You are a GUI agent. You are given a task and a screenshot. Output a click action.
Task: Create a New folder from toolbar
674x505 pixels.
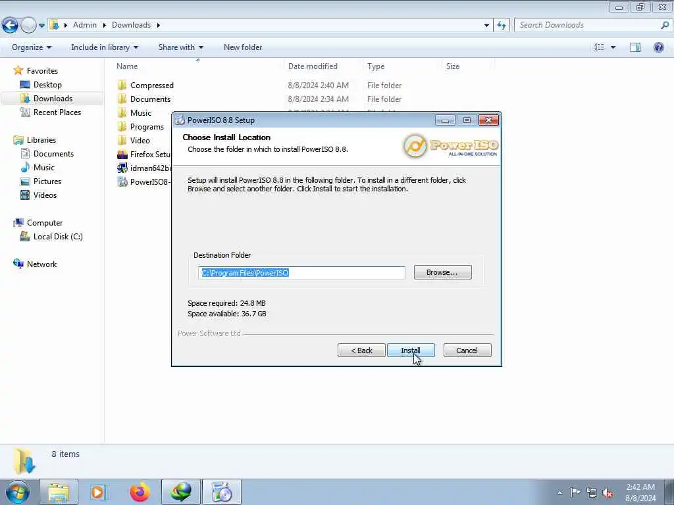(243, 47)
